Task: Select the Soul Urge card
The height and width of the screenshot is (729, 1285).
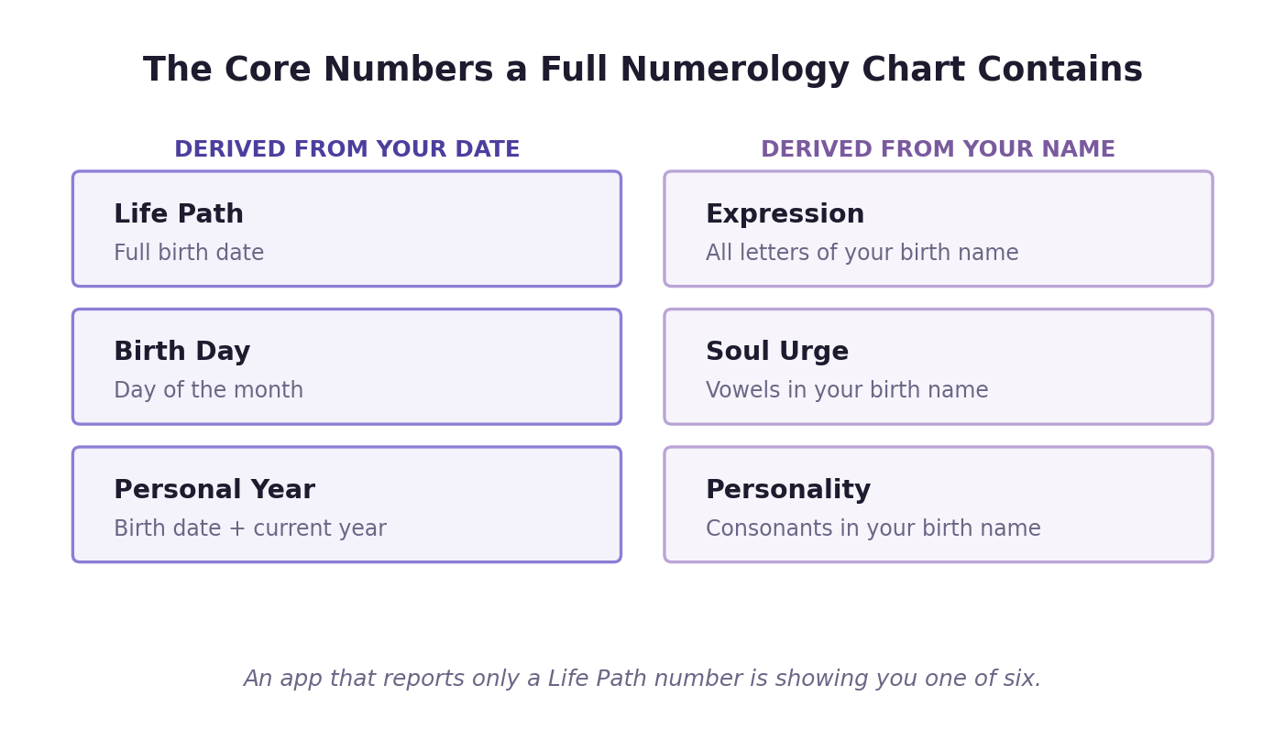Action: coord(939,366)
